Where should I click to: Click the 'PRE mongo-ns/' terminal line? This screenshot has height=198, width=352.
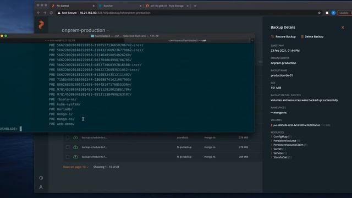[62, 119]
